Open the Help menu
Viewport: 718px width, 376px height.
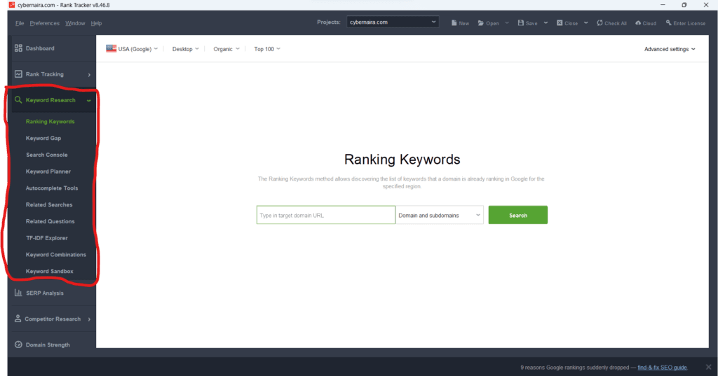[96, 23]
